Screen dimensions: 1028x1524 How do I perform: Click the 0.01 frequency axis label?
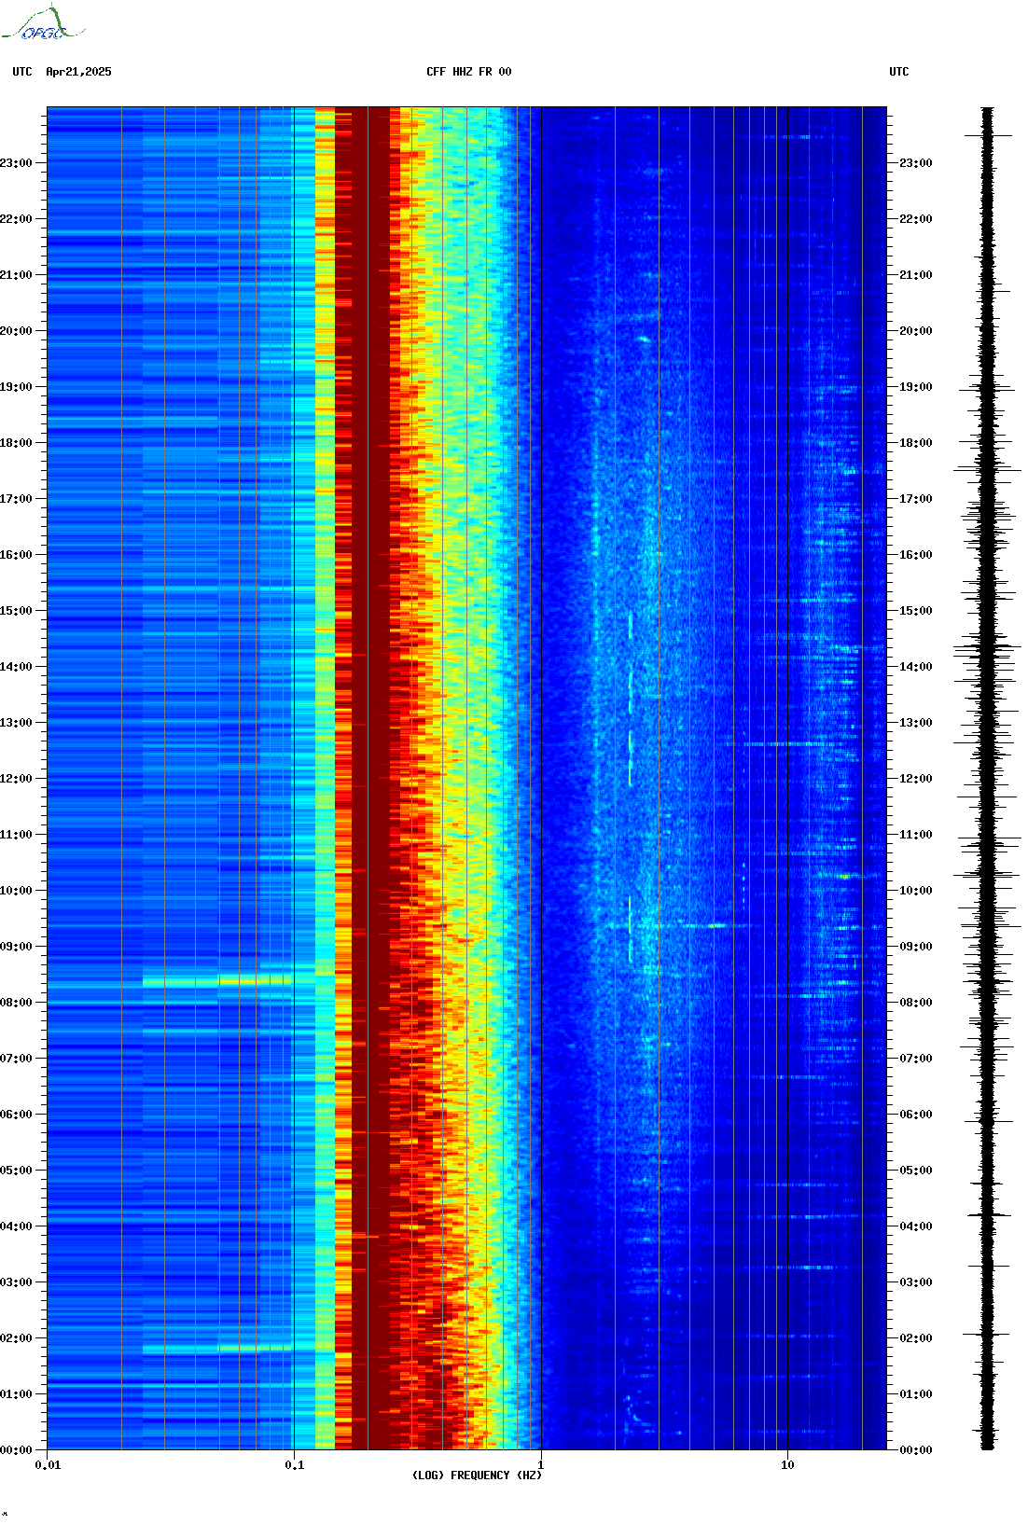(48, 1465)
